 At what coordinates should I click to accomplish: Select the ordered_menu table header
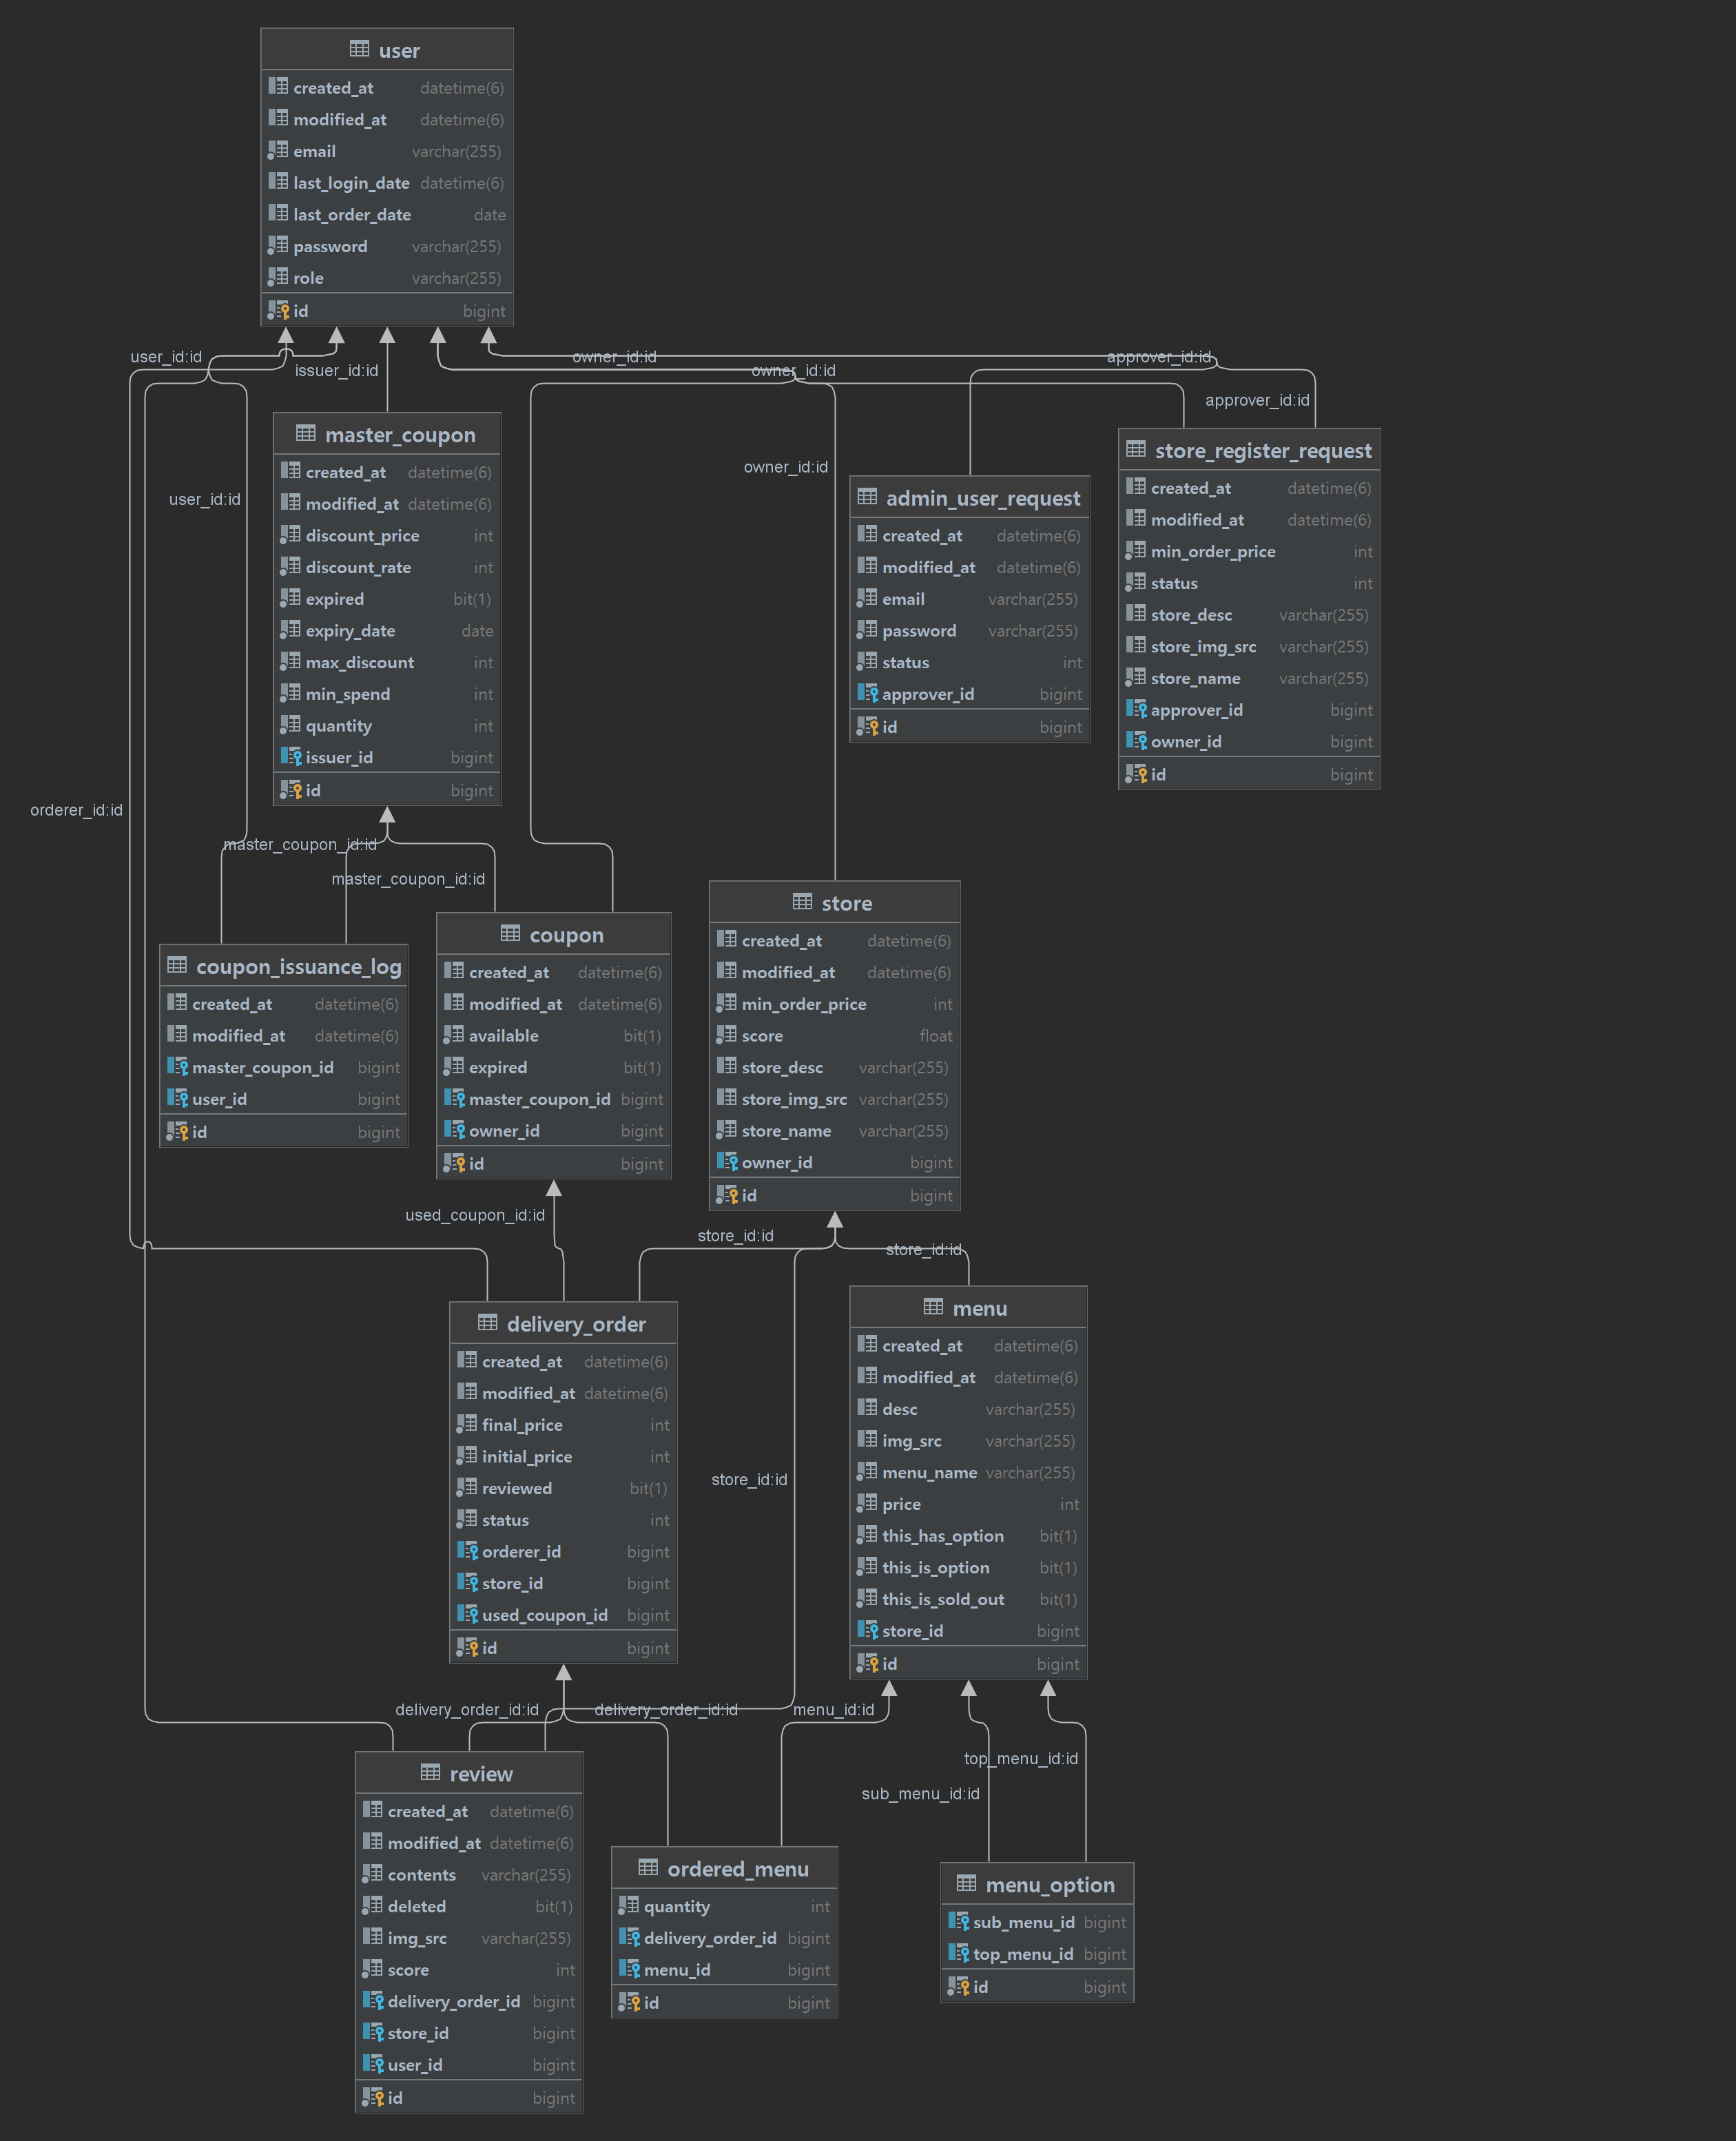(737, 1869)
